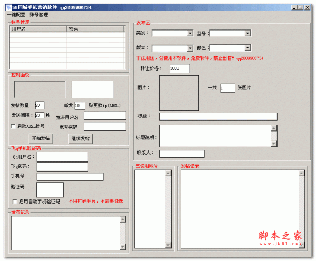This screenshot has width=316, height=261.
Task: Focus the 飞q用户名 field
Action: tap(63, 157)
